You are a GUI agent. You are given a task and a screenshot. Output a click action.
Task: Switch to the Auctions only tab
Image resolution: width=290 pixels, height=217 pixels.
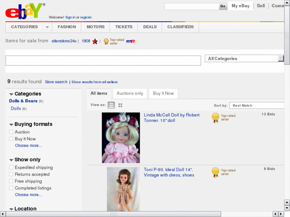pyautogui.click(x=130, y=94)
